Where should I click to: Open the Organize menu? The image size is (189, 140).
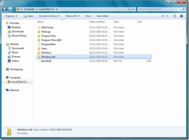point(11,16)
